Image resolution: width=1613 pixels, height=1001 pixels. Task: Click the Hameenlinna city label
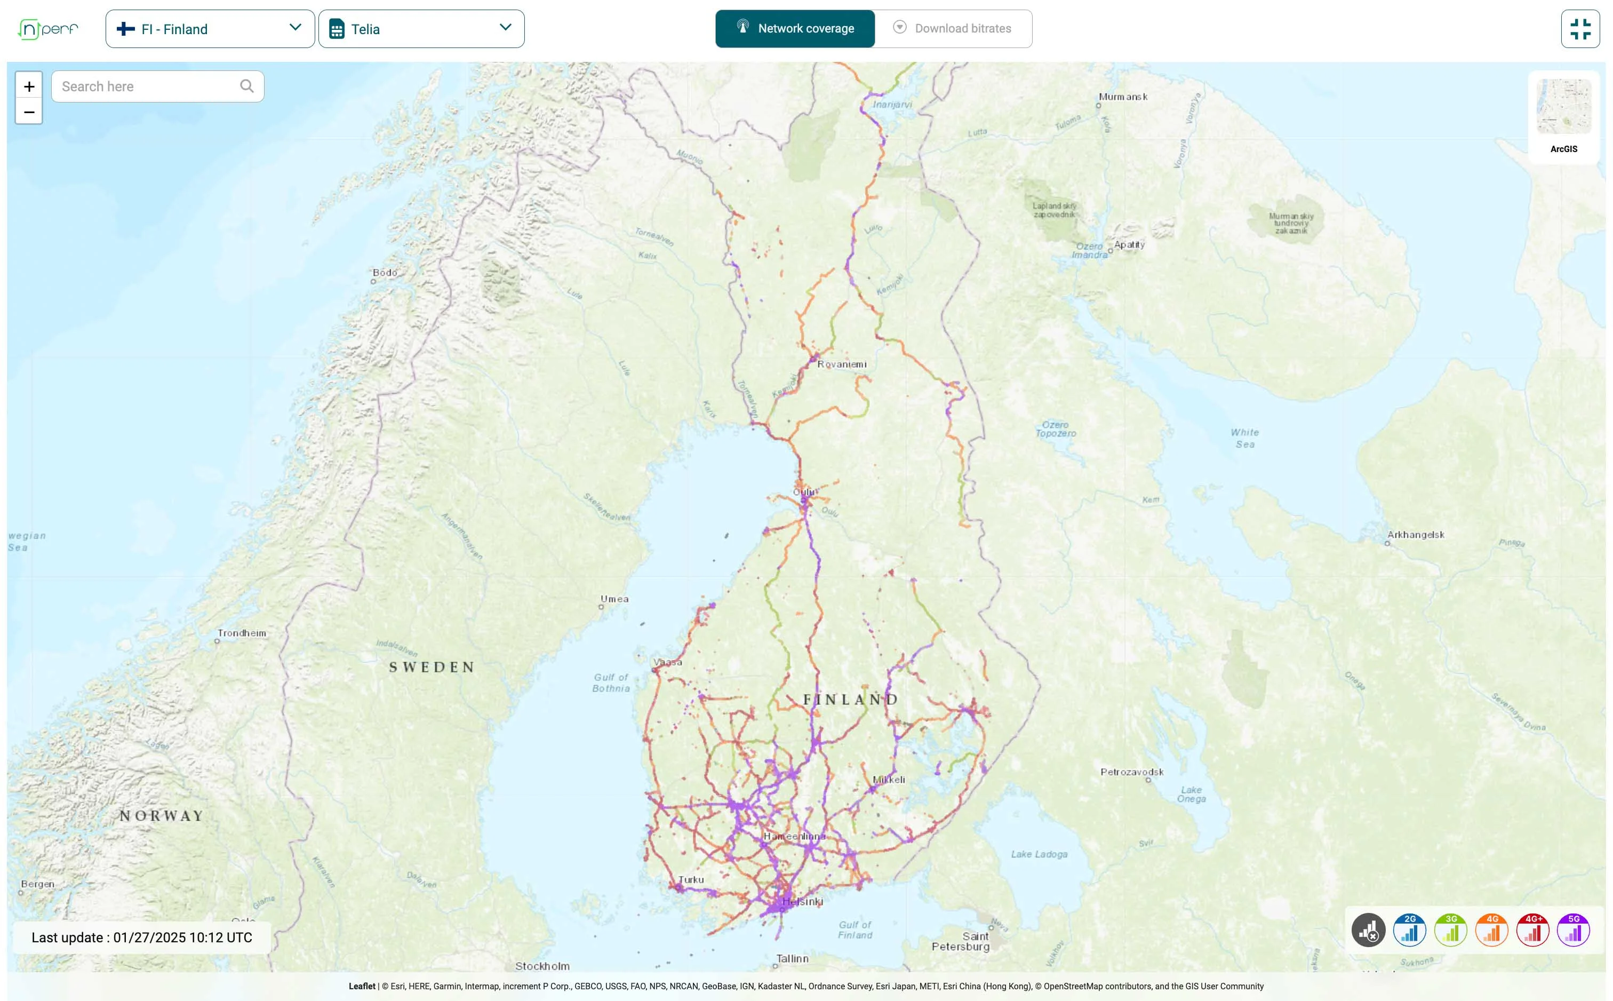pos(794,836)
